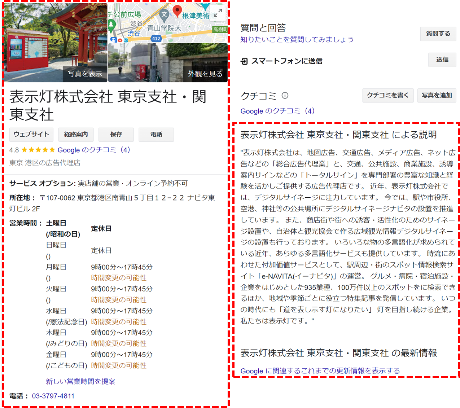Screen dimensions: 460x408
Task: Open Google のクチコミ (4) link under title
Action: (94, 150)
